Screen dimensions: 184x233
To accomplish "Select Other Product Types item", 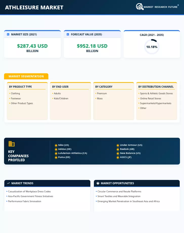I will [22, 103].
